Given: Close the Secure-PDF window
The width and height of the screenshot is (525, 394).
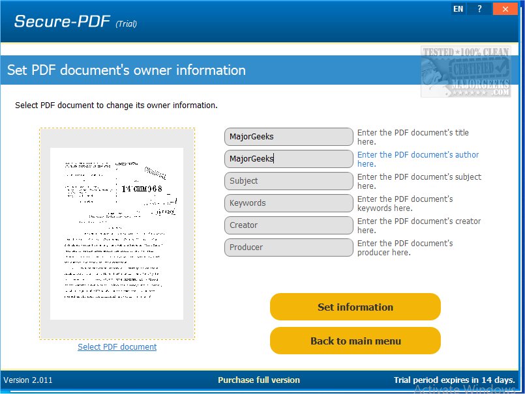Looking at the screenshot, I should click(x=505, y=9).
